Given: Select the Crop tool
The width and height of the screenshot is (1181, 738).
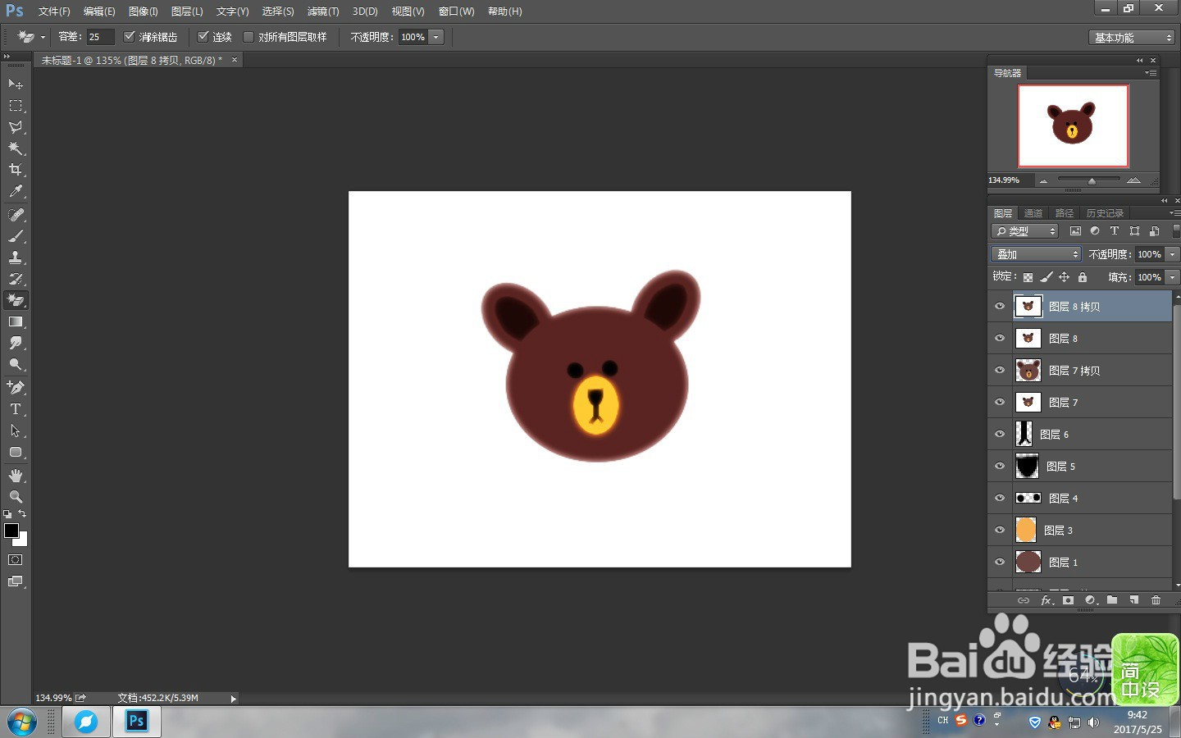Looking at the screenshot, I should (16, 169).
